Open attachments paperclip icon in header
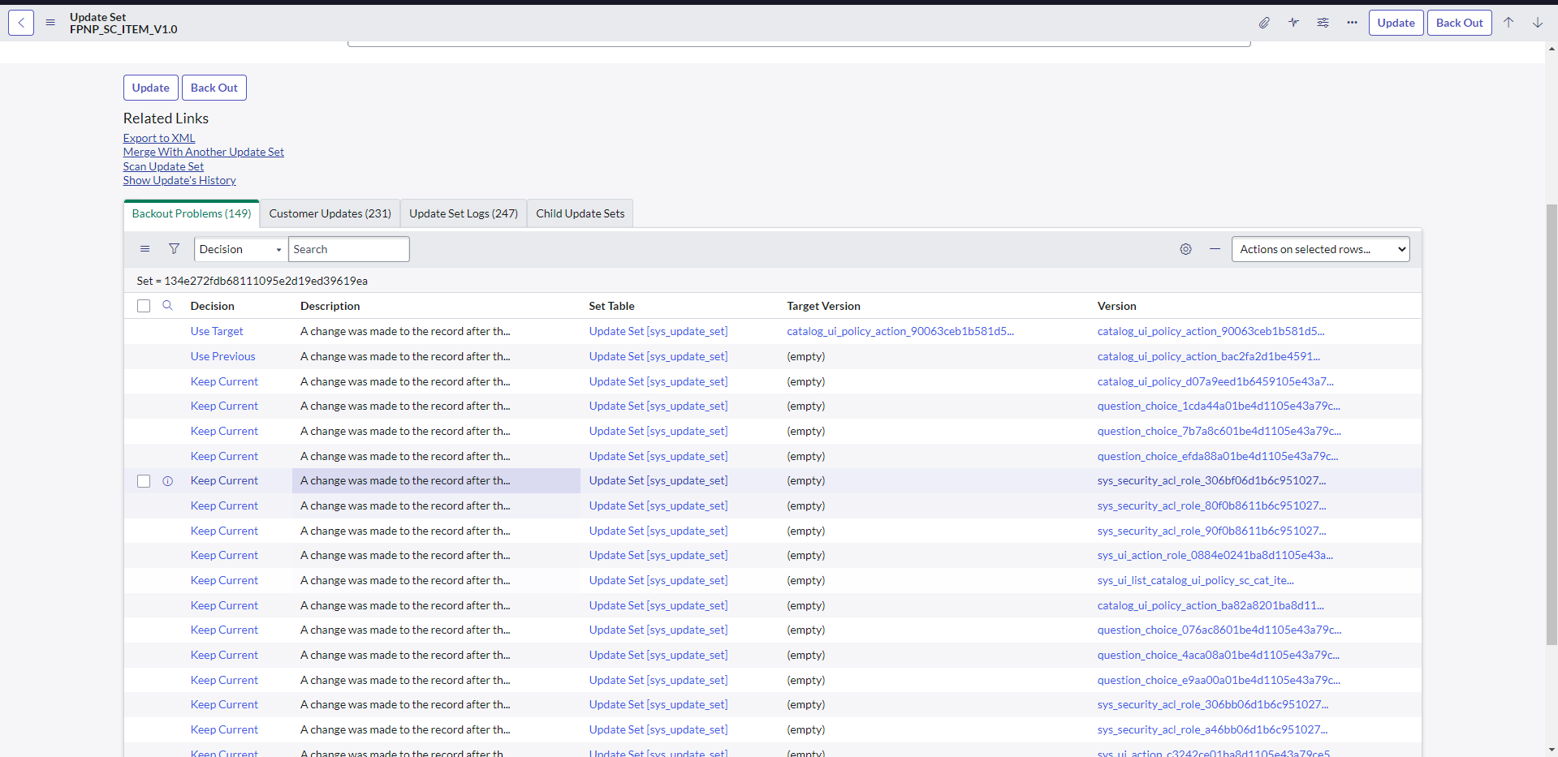1558x757 pixels. click(x=1264, y=23)
